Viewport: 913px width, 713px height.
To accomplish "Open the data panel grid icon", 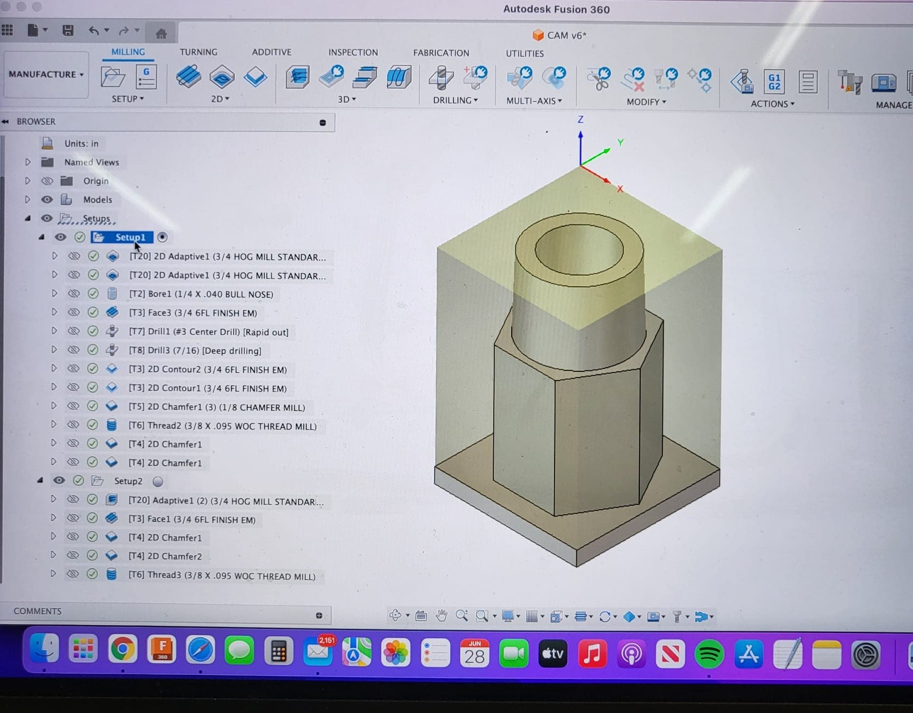I will (x=7, y=30).
